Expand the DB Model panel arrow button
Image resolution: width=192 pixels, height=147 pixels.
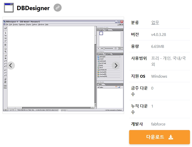[122, 84]
